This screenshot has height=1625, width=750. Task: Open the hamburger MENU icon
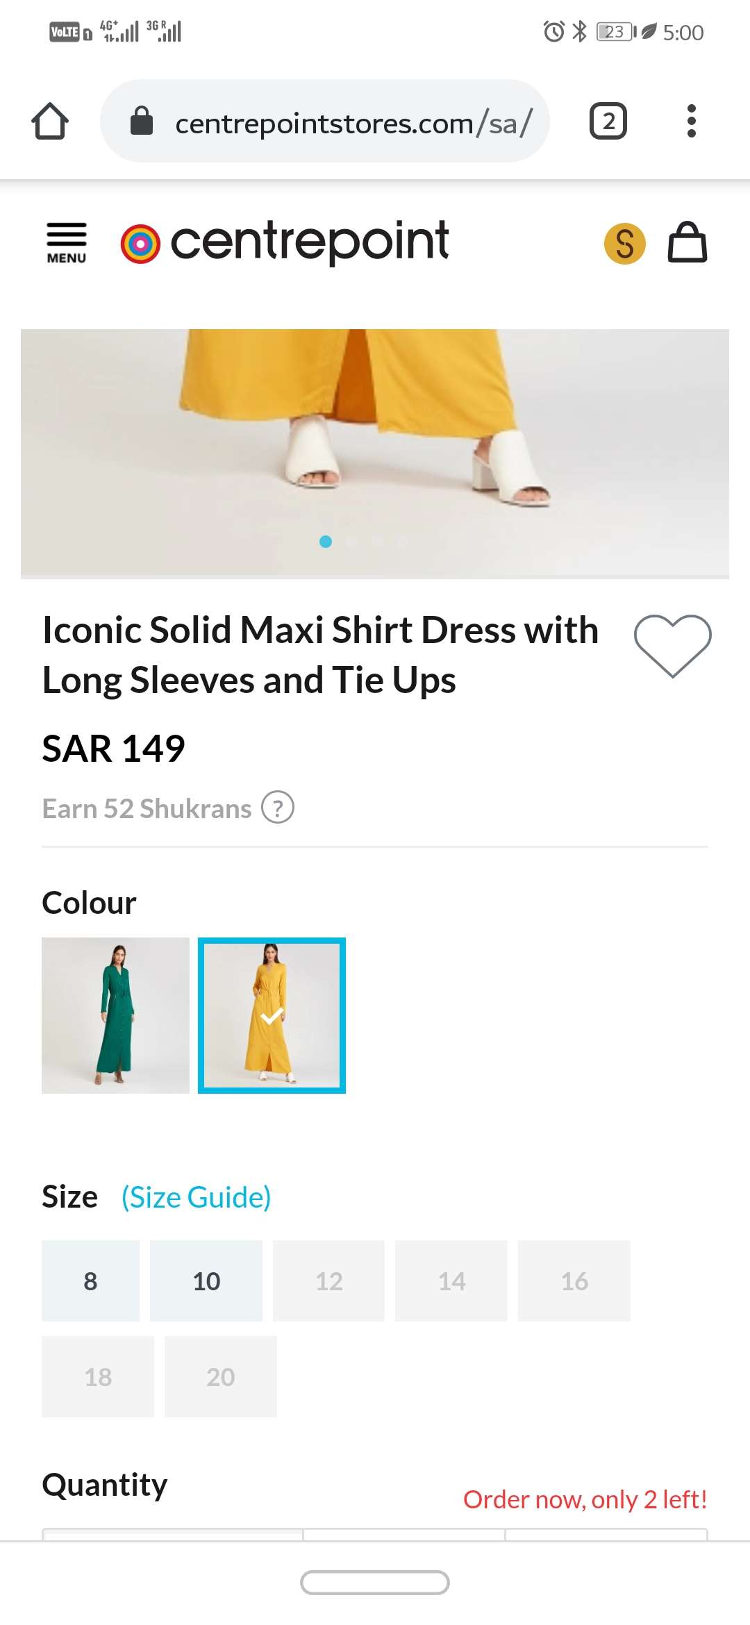click(x=67, y=242)
